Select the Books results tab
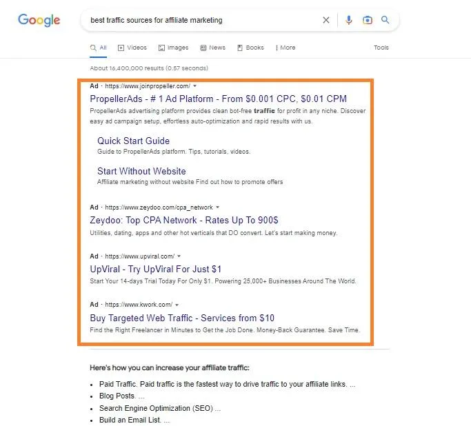 click(x=250, y=48)
